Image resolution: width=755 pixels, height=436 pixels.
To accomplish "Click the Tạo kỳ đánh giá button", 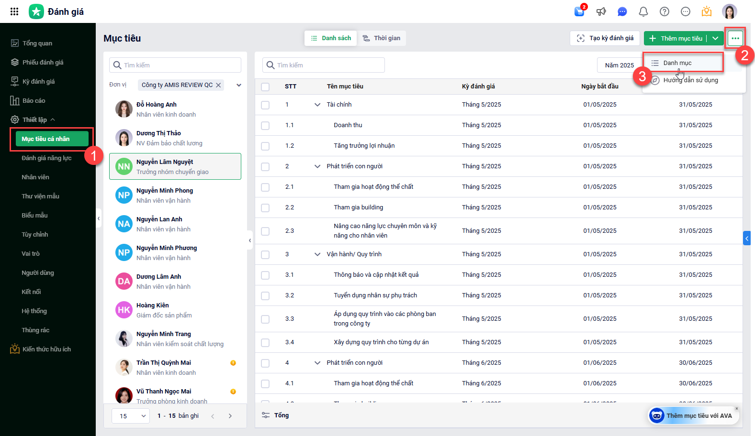I will 605,38.
